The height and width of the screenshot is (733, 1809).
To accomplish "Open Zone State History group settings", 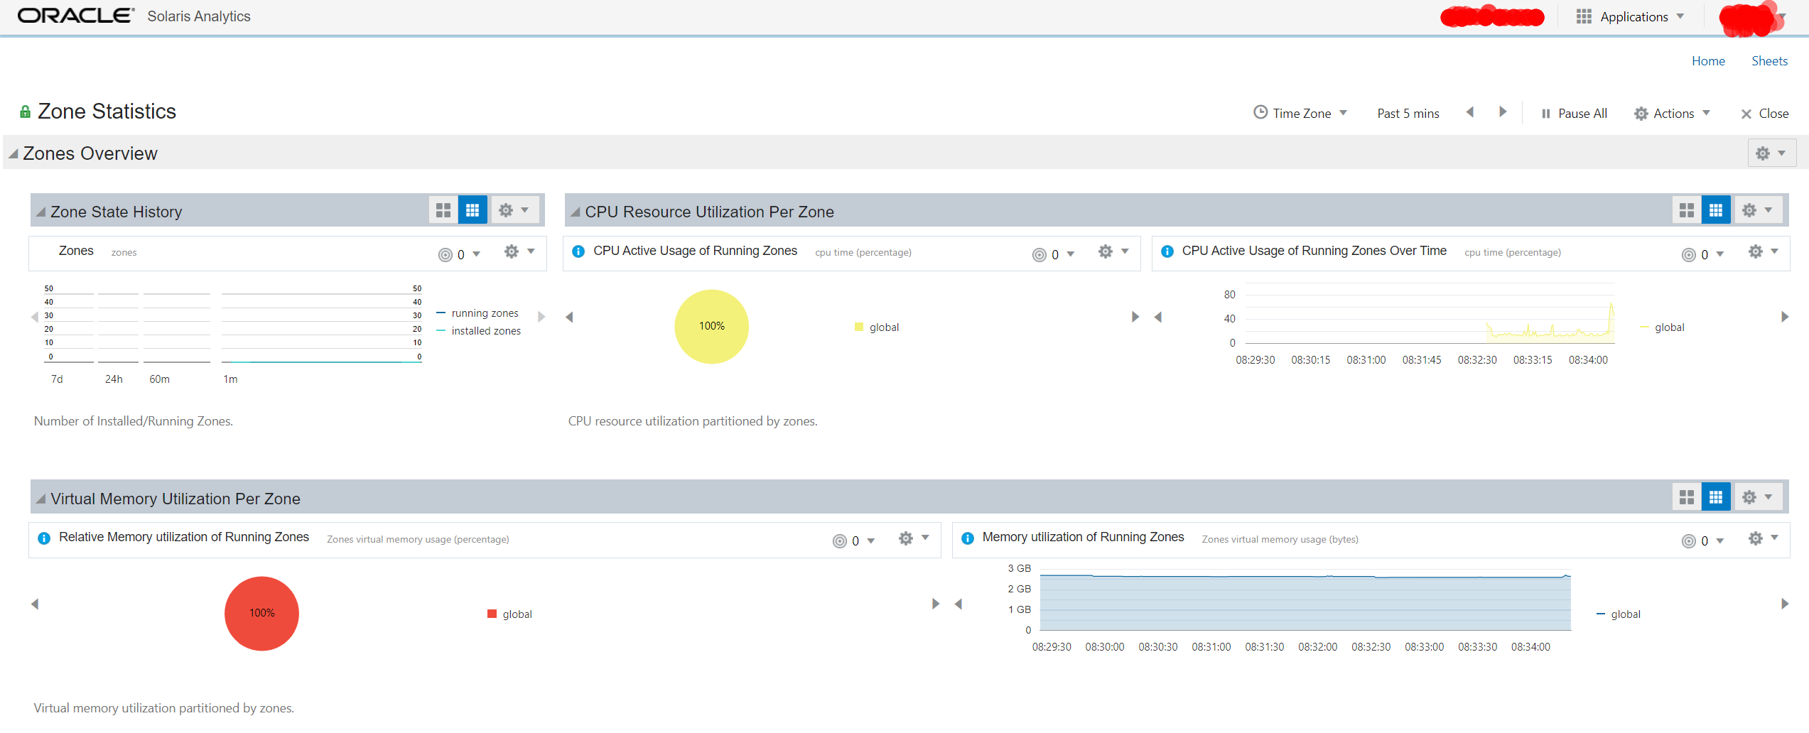I will click(514, 210).
